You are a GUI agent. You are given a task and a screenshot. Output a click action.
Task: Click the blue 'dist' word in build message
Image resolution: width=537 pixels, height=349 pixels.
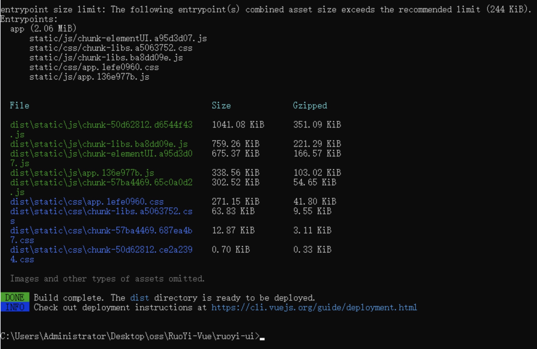point(139,298)
